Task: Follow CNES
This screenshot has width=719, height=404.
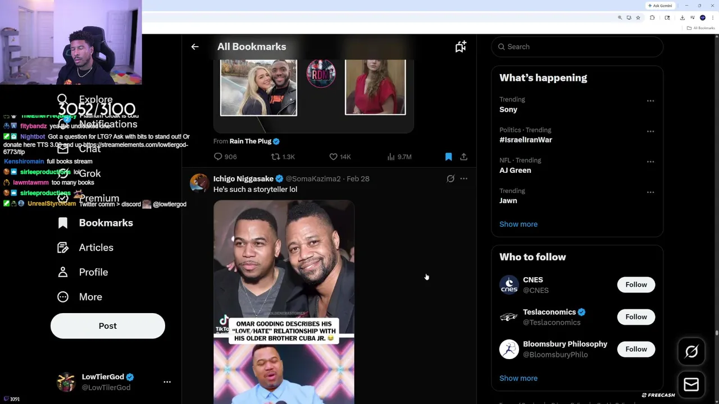Action: point(636,284)
